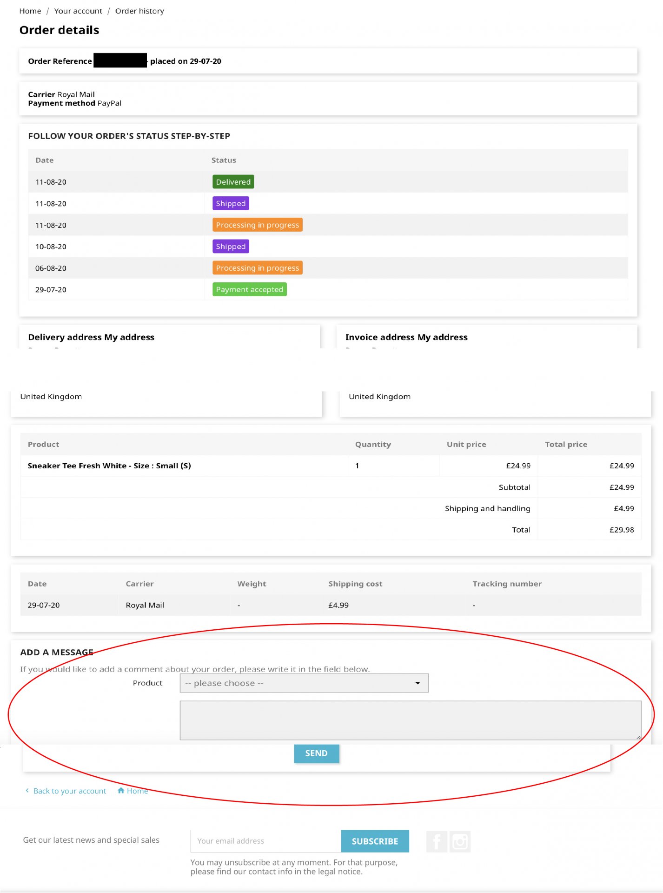Open Sneaker Tee Fresh White product
The image size is (663, 893).
(109, 466)
